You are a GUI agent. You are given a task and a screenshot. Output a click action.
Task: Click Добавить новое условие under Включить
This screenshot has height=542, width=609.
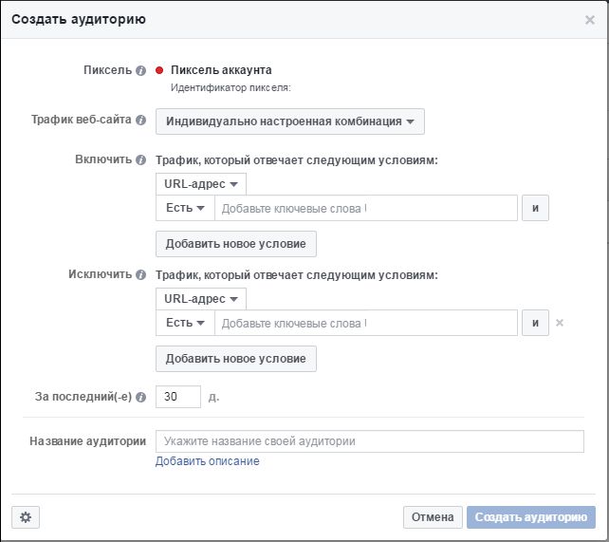coord(236,244)
